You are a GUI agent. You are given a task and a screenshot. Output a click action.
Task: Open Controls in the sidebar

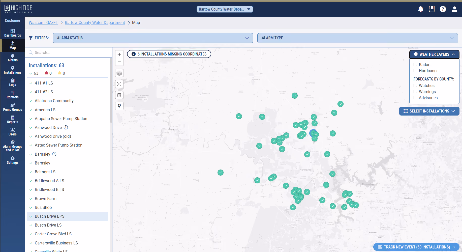point(13,95)
